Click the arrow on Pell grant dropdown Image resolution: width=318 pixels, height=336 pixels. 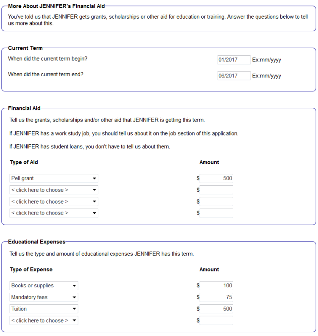point(94,179)
